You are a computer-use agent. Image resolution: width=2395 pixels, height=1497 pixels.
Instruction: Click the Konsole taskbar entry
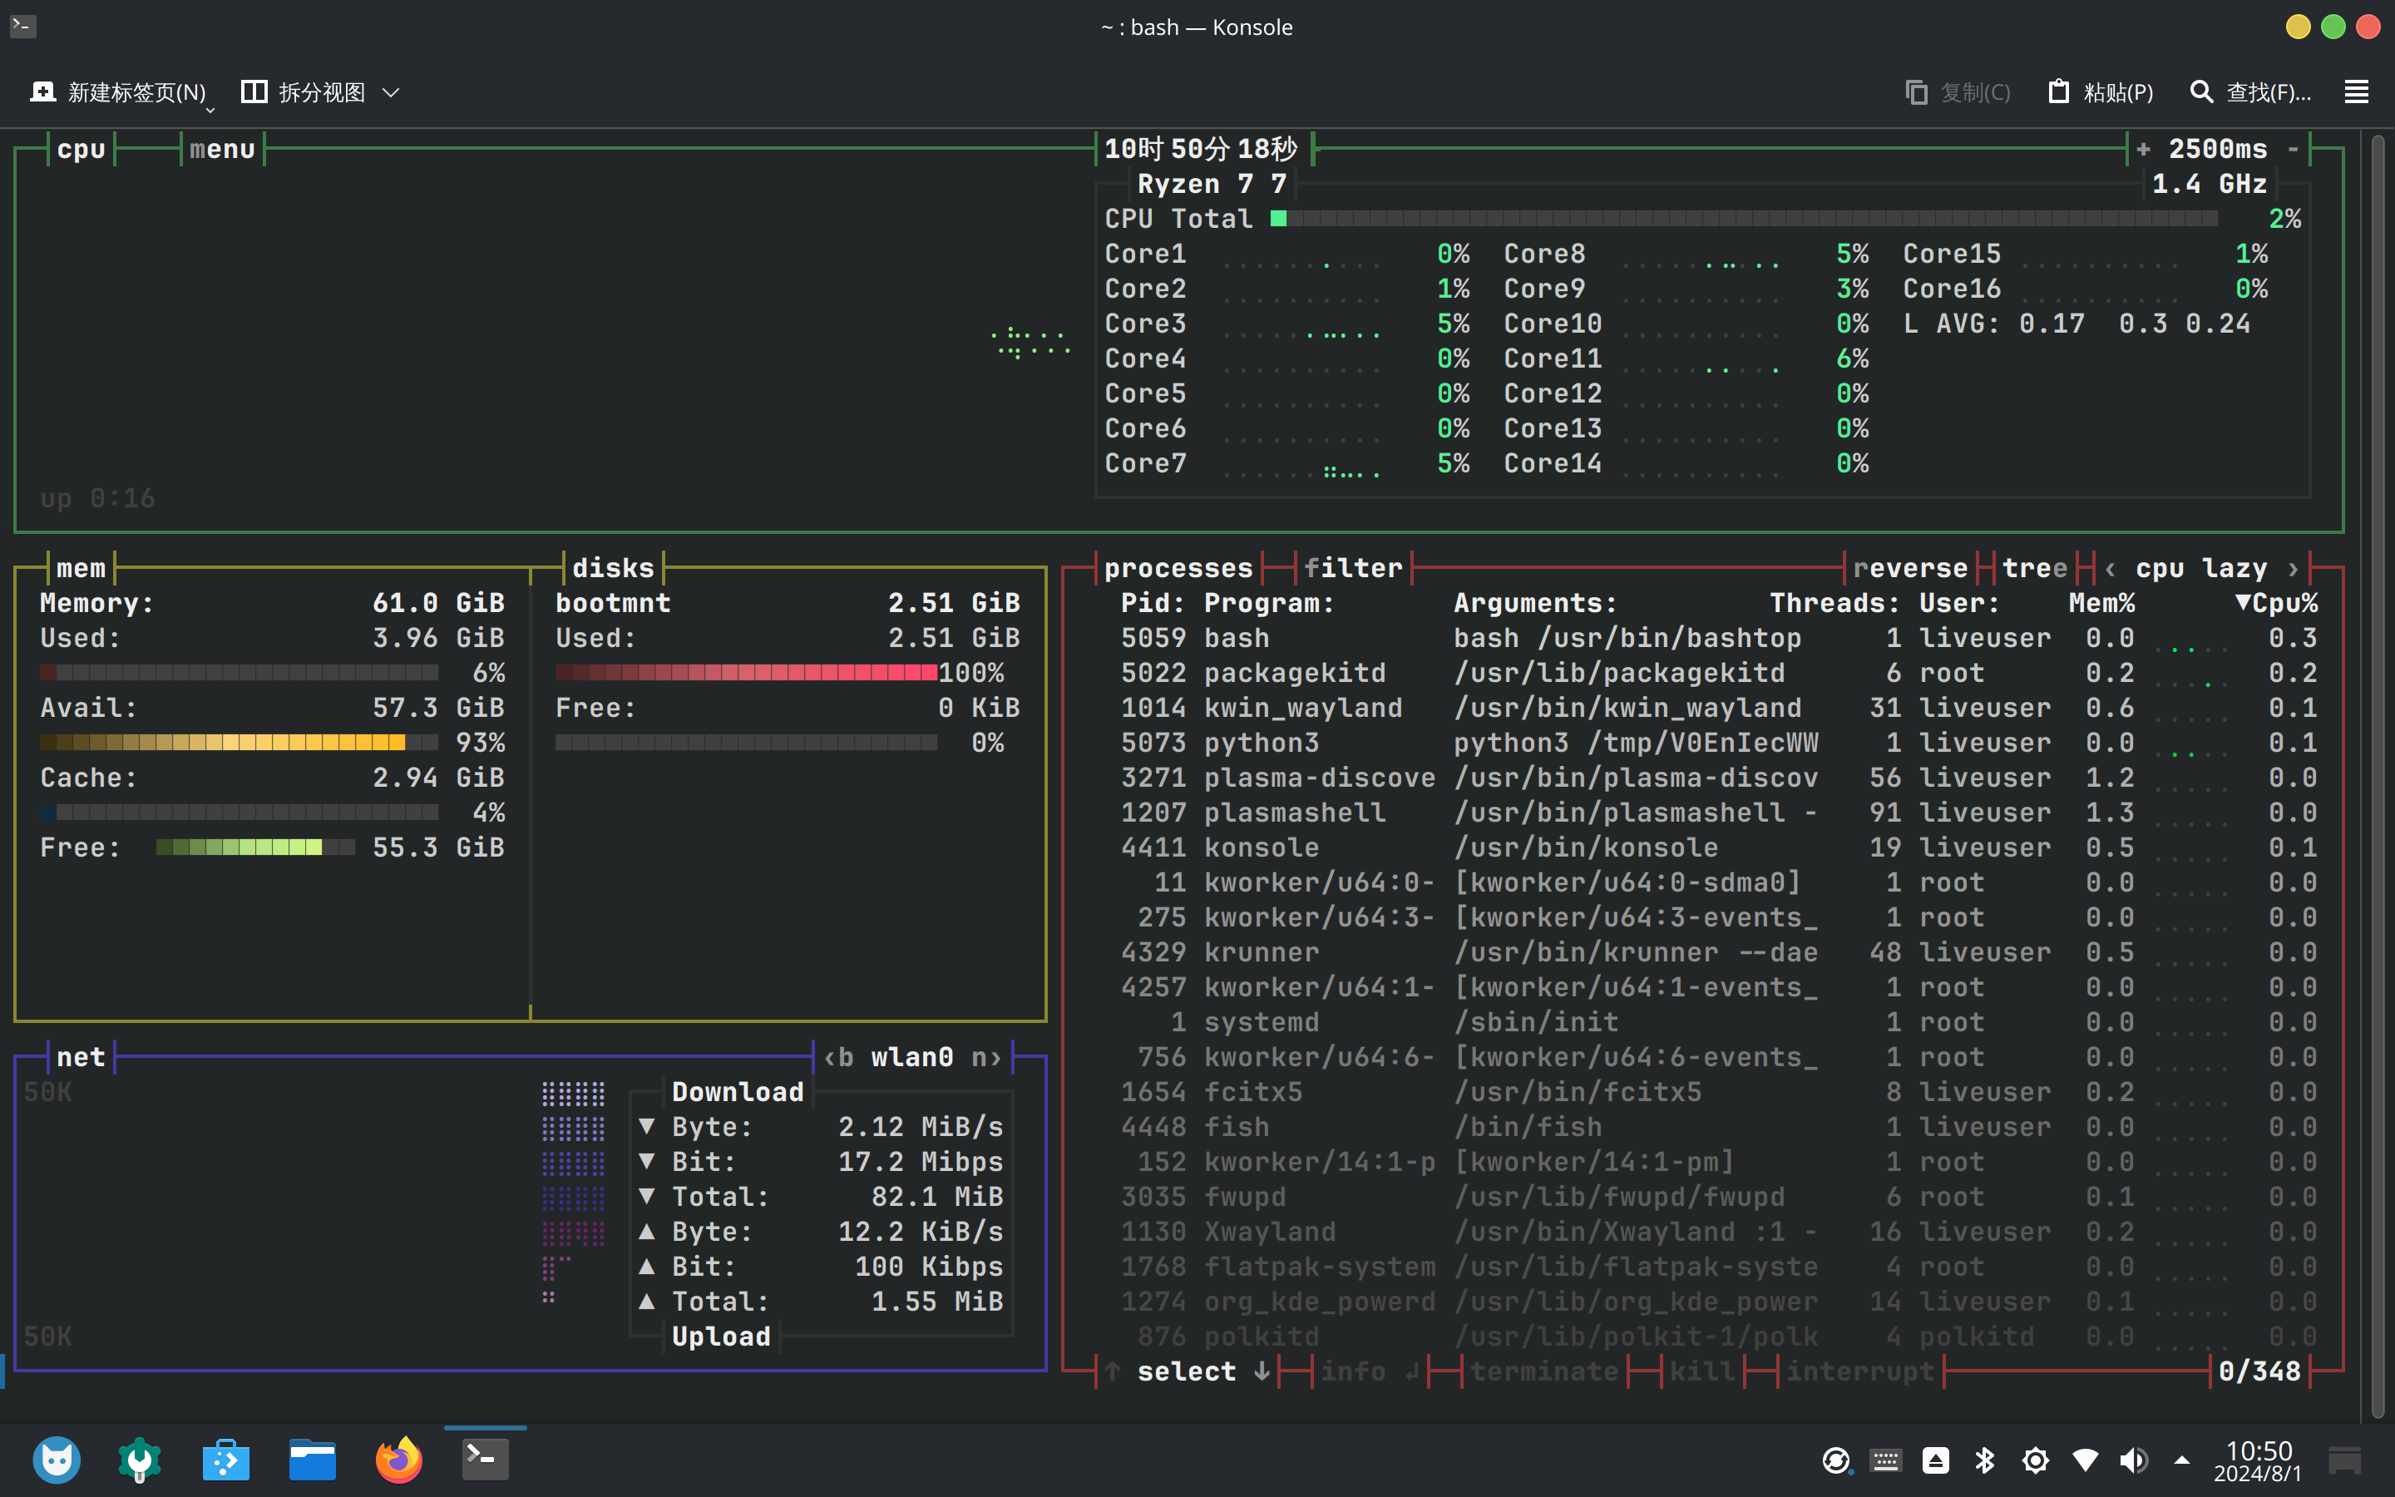[x=485, y=1460]
